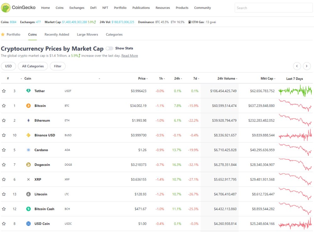Click the previous page arrow button
Image resolution: width=314 pixels, height=232 pixels.
coord(297,66)
